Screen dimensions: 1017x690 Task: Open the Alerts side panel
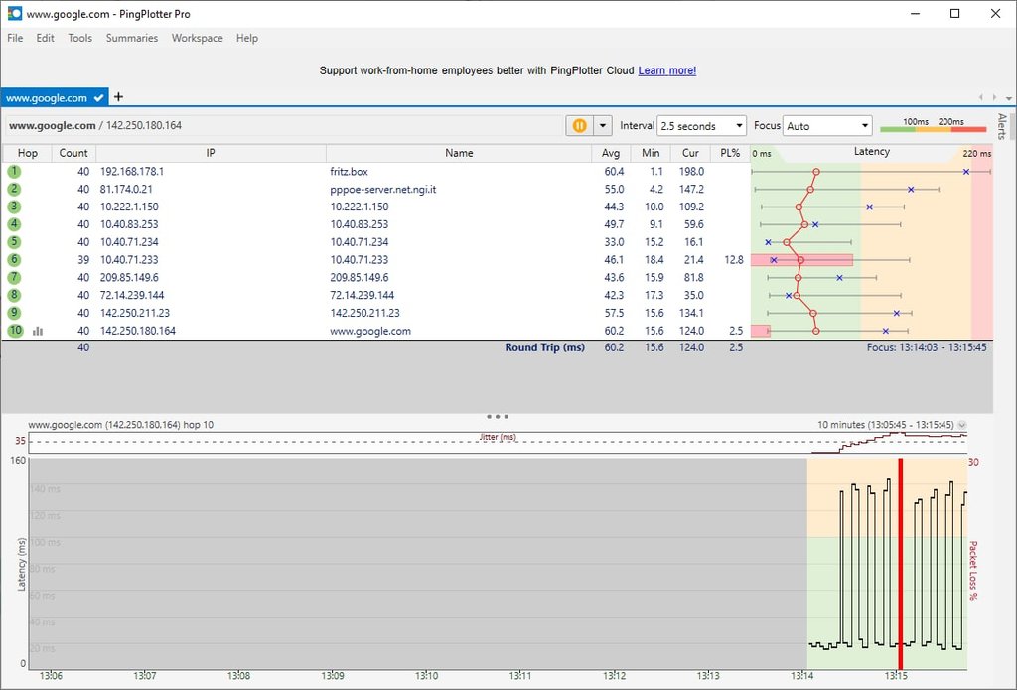click(x=1003, y=126)
